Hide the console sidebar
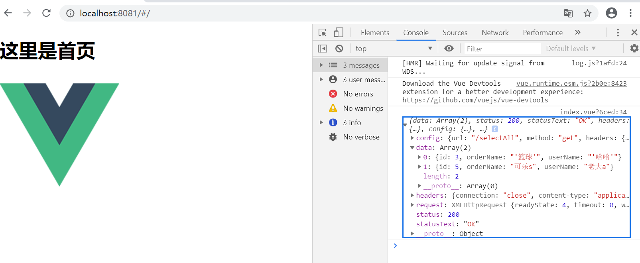Viewport: 640px width, 263px height. point(323,48)
